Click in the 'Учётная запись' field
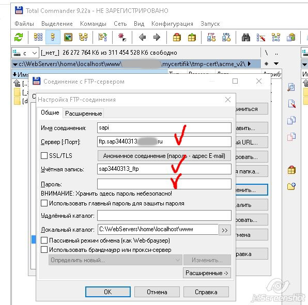 164,169
